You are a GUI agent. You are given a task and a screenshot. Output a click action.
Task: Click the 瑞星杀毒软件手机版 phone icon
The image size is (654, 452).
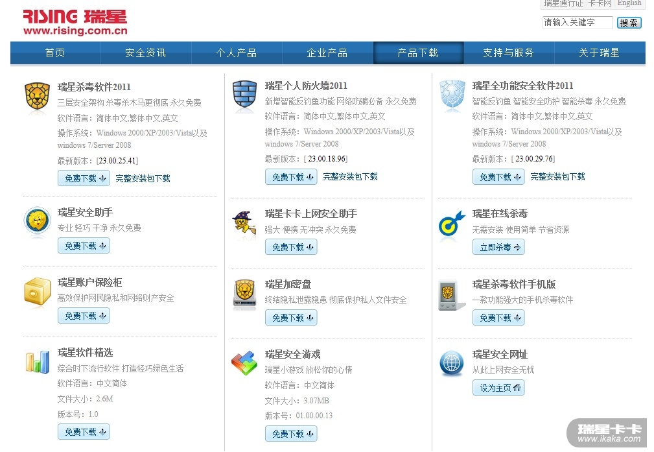coord(451,295)
